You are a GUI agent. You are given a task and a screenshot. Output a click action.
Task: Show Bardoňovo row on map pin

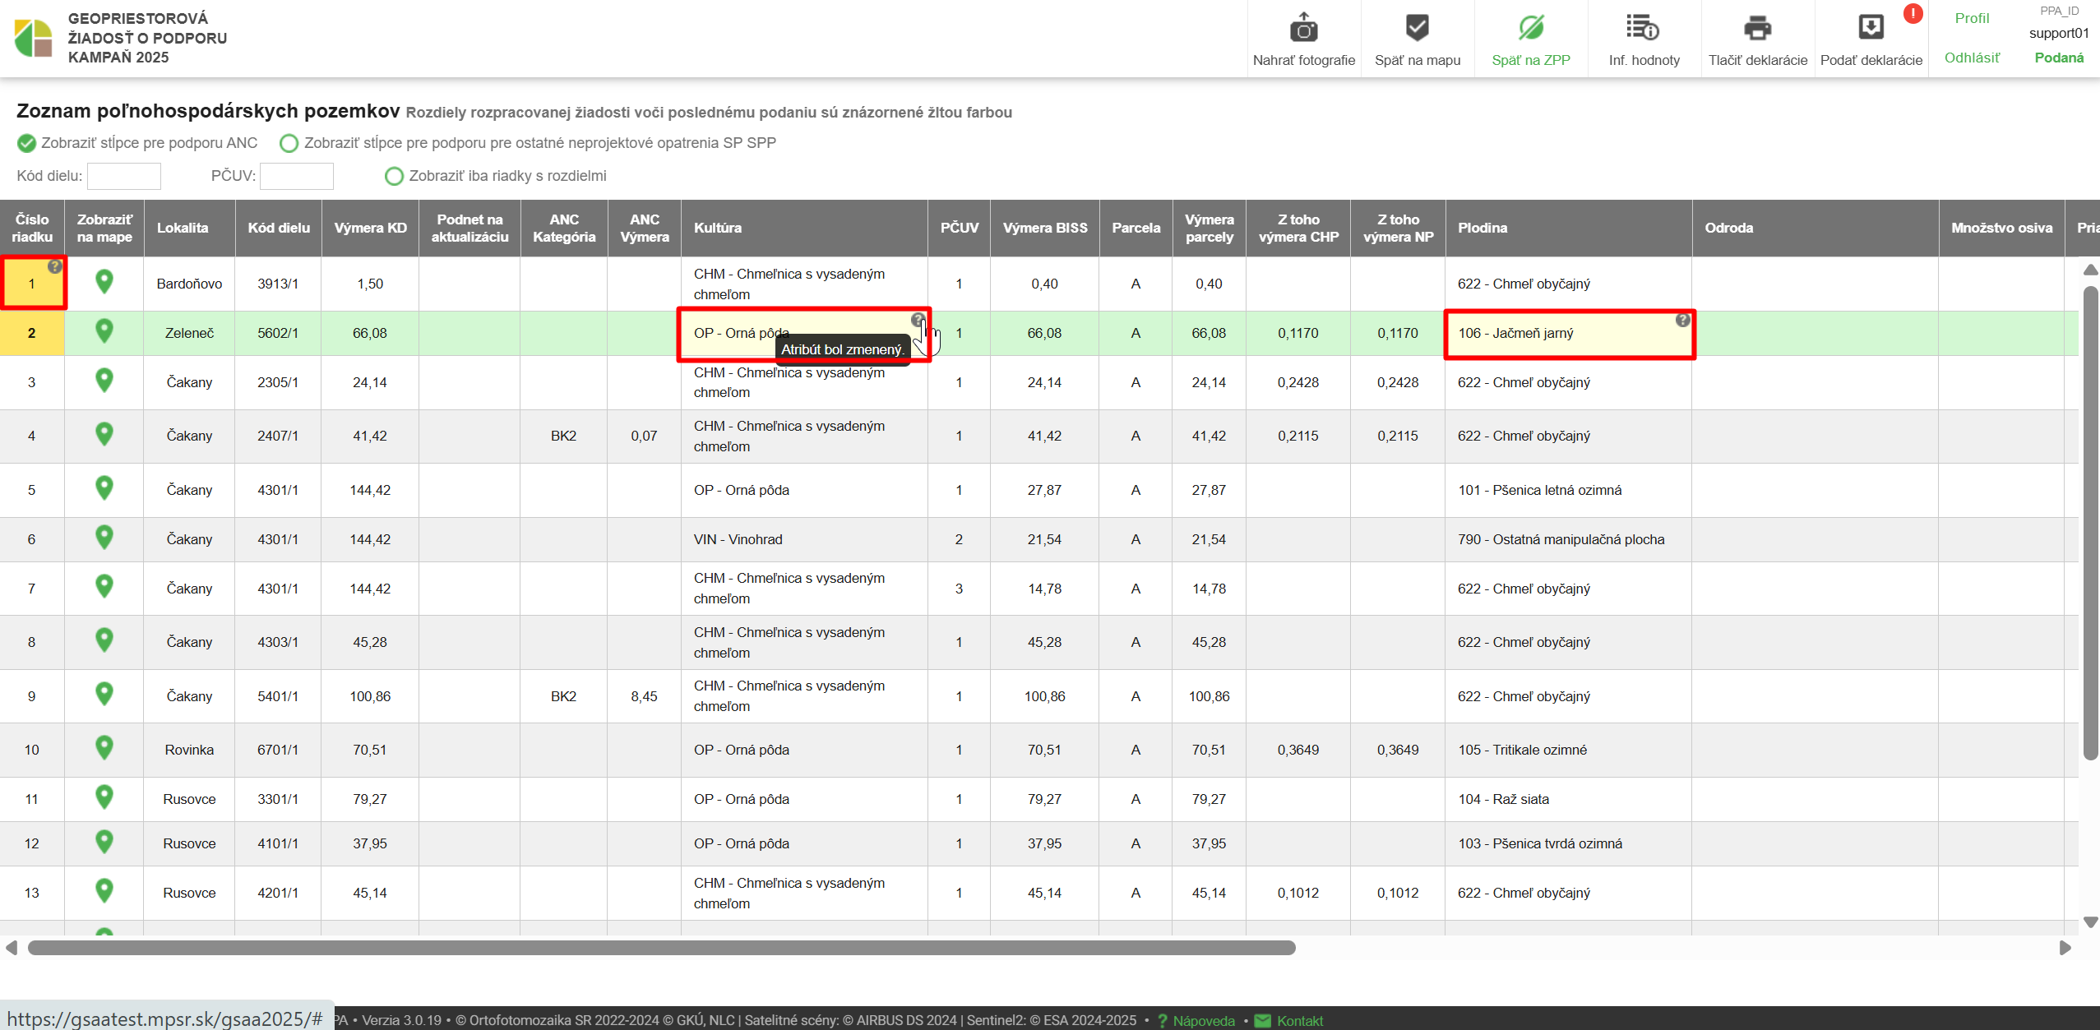[x=104, y=282]
